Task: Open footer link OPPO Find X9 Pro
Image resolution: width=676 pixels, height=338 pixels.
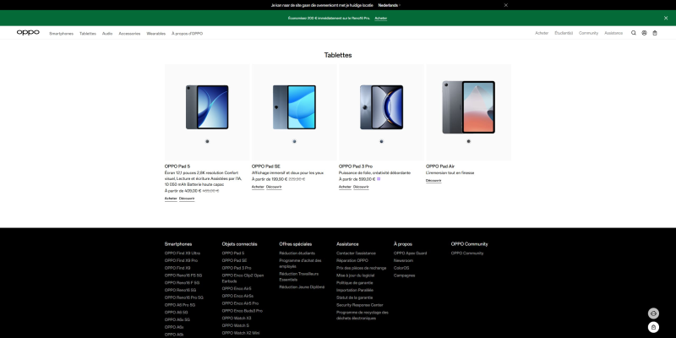Action: 181,260
